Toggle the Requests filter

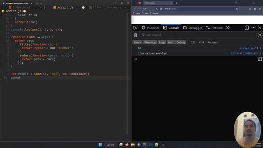click(x=213, y=42)
